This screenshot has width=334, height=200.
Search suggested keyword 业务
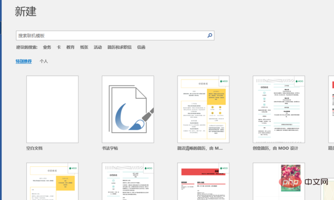[x=47, y=47]
